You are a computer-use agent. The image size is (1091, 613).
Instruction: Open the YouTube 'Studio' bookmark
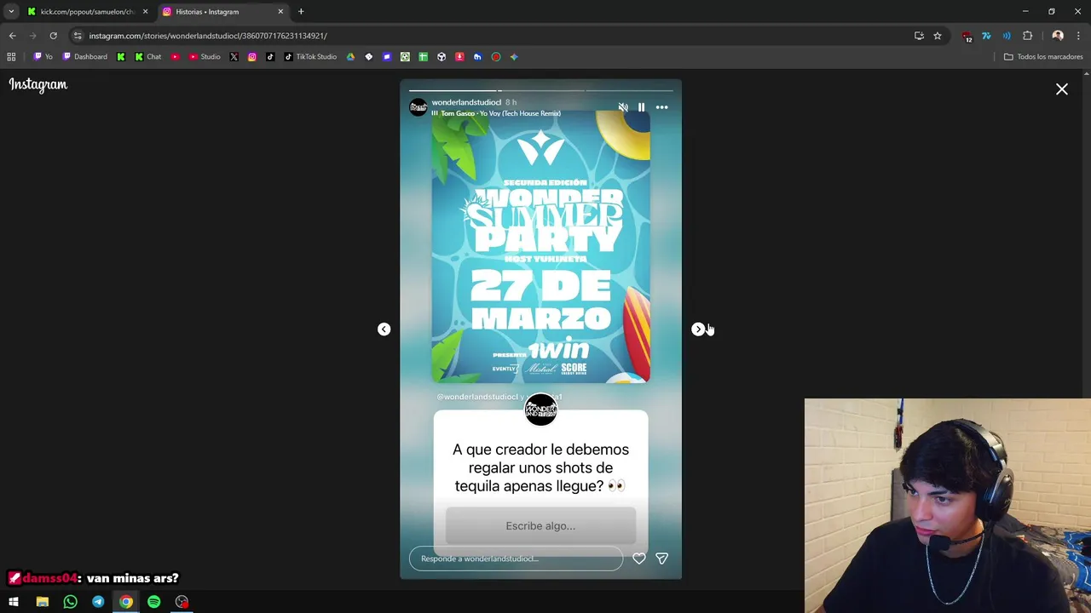point(205,57)
